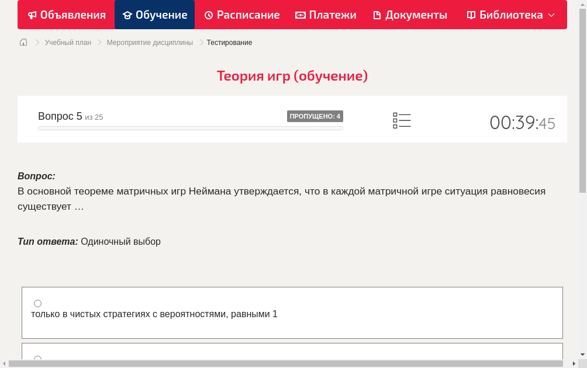Image resolution: width=587 pixels, height=368 pixels.
Task: Open the Мероприятие дисциплины breadcrumb link
Action: [x=150, y=43]
